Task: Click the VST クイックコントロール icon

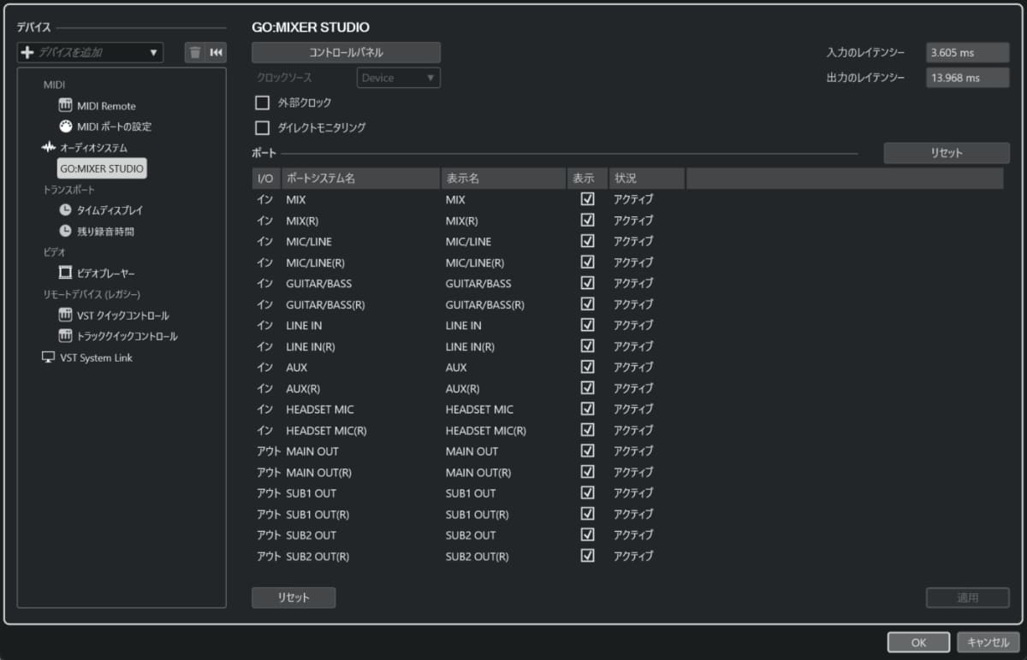Action: pos(66,315)
